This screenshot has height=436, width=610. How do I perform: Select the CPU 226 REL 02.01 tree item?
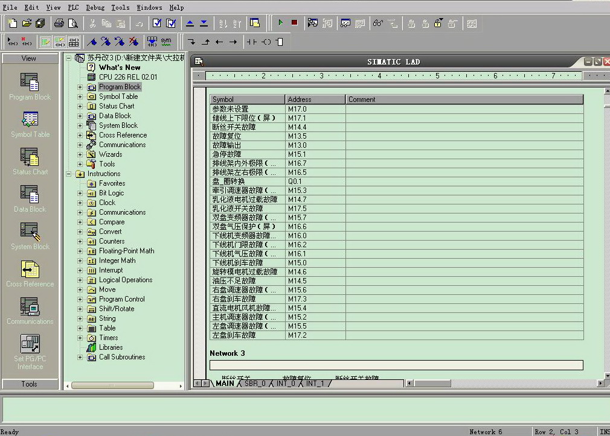[127, 77]
